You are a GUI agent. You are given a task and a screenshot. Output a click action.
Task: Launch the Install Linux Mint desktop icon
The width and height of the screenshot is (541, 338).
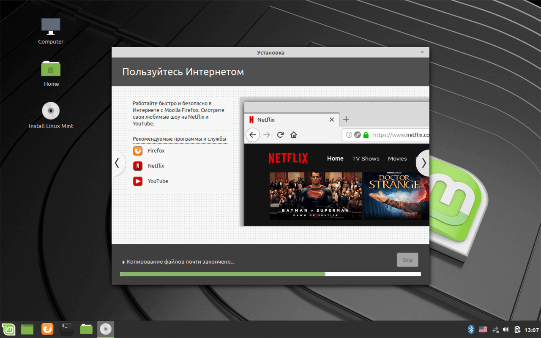click(x=51, y=115)
